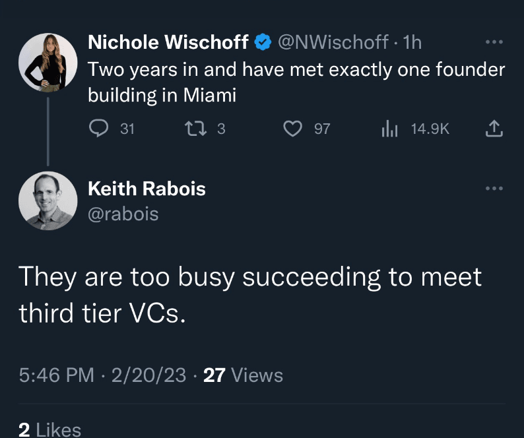Show the 27 Views count details
The width and height of the screenshot is (524, 438).
tap(243, 375)
